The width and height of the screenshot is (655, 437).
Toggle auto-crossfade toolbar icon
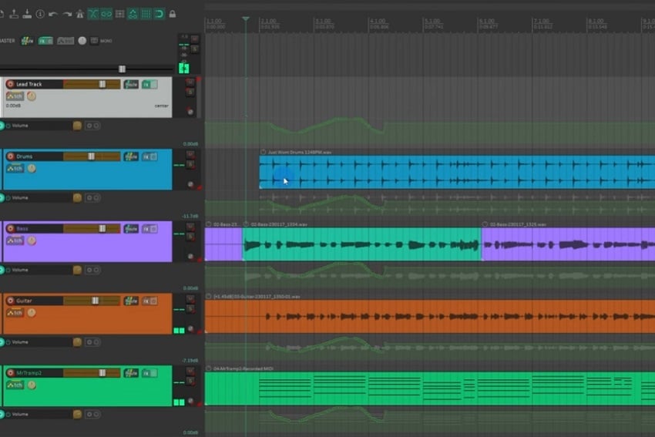point(93,14)
